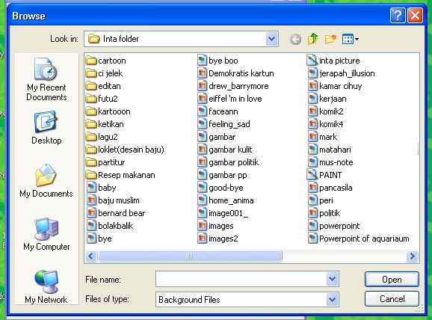The width and height of the screenshot is (432, 320).
Task: Select the baby image file
Action: click(x=101, y=188)
